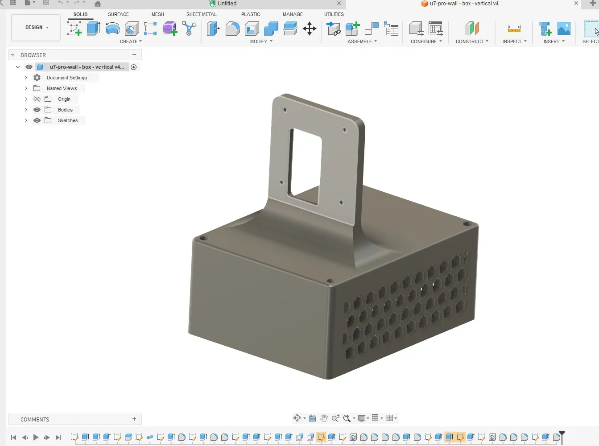The width and height of the screenshot is (599, 446).
Task: Expand the Document Settings node
Action: pos(26,78)
